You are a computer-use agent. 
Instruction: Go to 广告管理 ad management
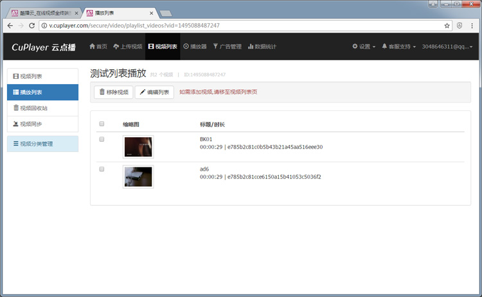point(227,47)
